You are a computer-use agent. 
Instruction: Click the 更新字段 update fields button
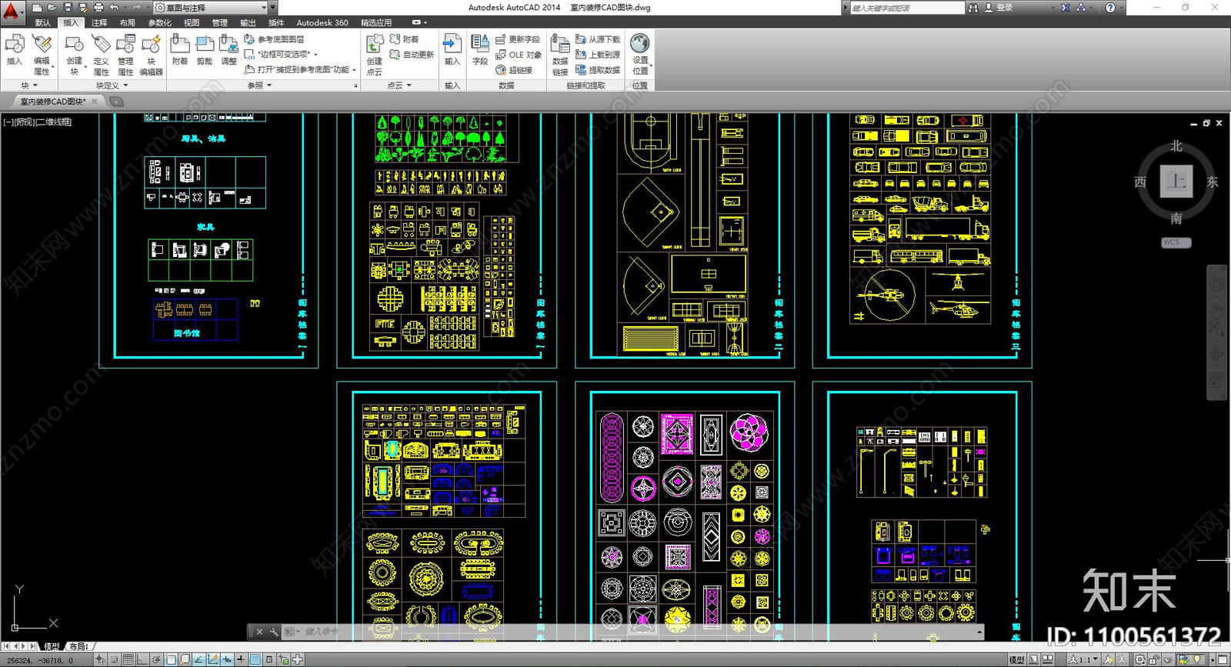(x=518, y=39)
